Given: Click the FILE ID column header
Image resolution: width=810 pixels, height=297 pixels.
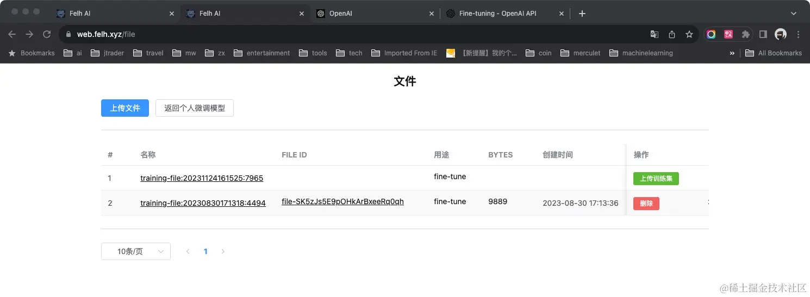Looking at the screenshot, I should pos(294,155).
